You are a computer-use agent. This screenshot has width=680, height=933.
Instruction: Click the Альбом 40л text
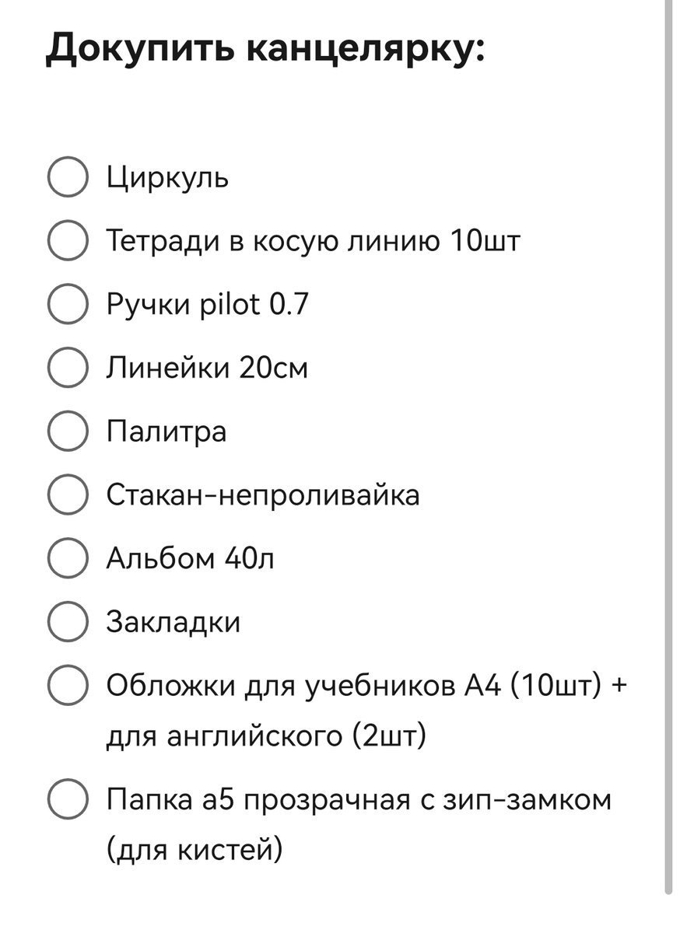pos(190,558)
